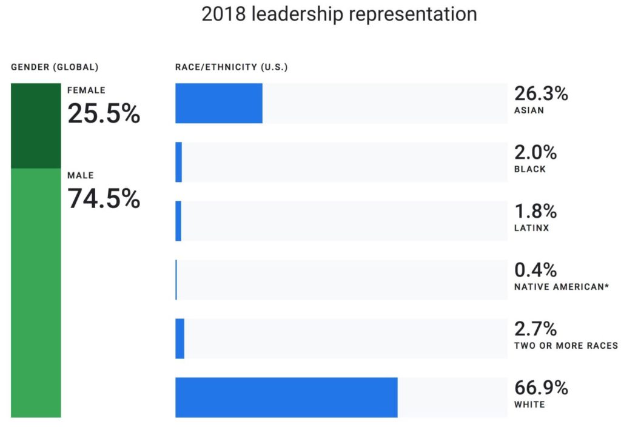Click the blue Asian bar fill
Viewport: 621px width, 447px height.
(x=218, y=103)
